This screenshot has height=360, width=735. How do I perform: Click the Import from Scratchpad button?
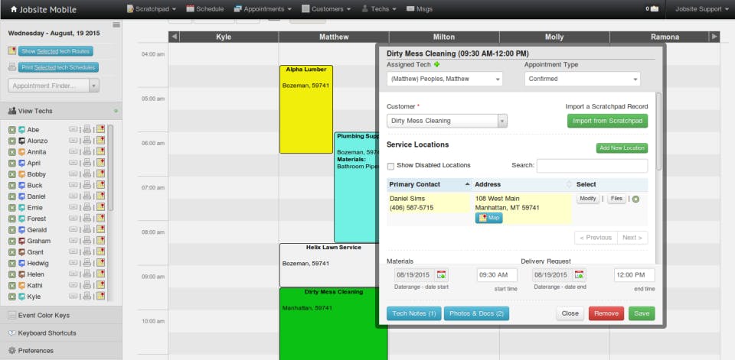[x=607, y=121]
